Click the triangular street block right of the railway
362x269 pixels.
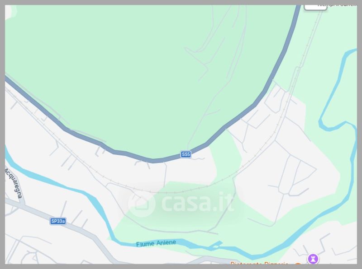click(302, 172)
